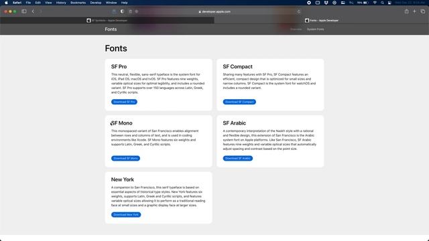Open the File menu
The height and width of the screenshot is (241, 429).
(28, 3)
